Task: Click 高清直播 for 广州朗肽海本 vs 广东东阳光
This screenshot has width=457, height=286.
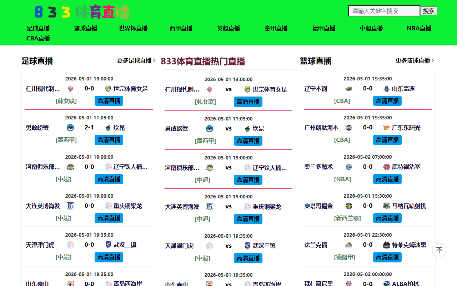Action: pos(387,140)
